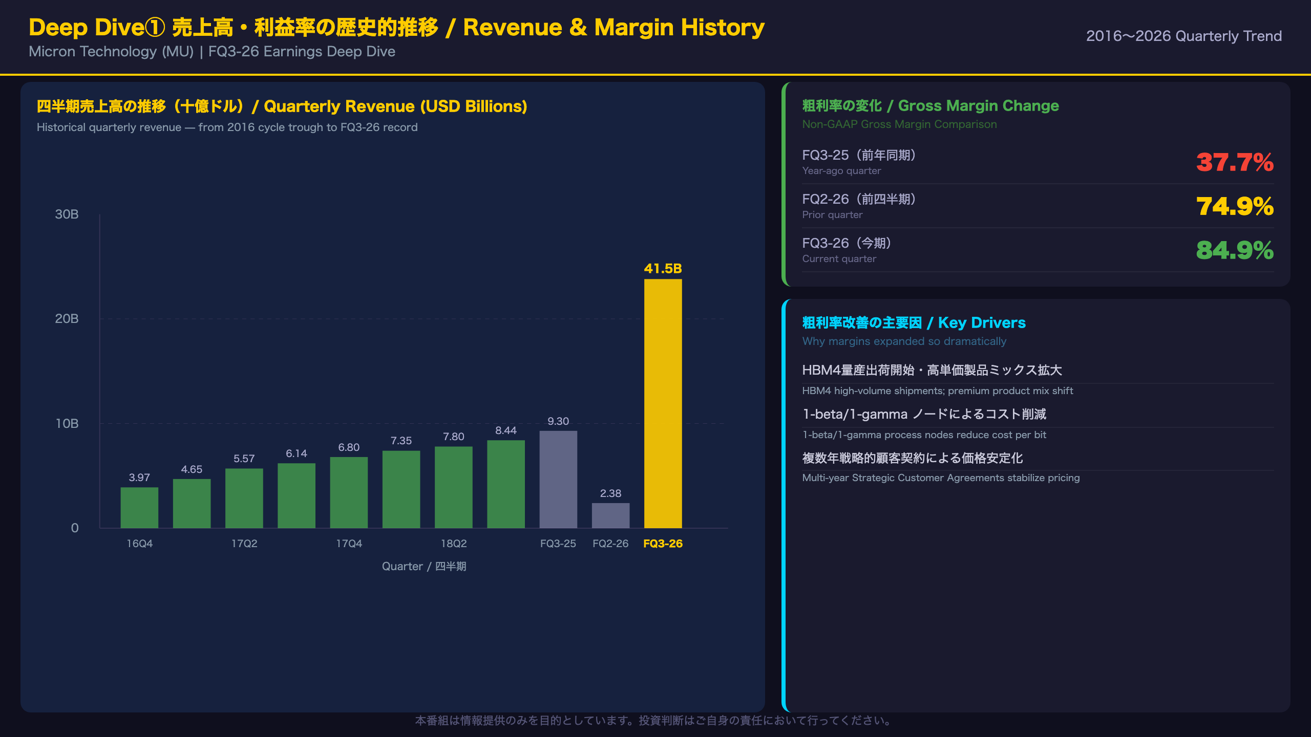Click the '6.80' bar value label
Screen dimensions: 1311x737
click(x=349, y=447)
